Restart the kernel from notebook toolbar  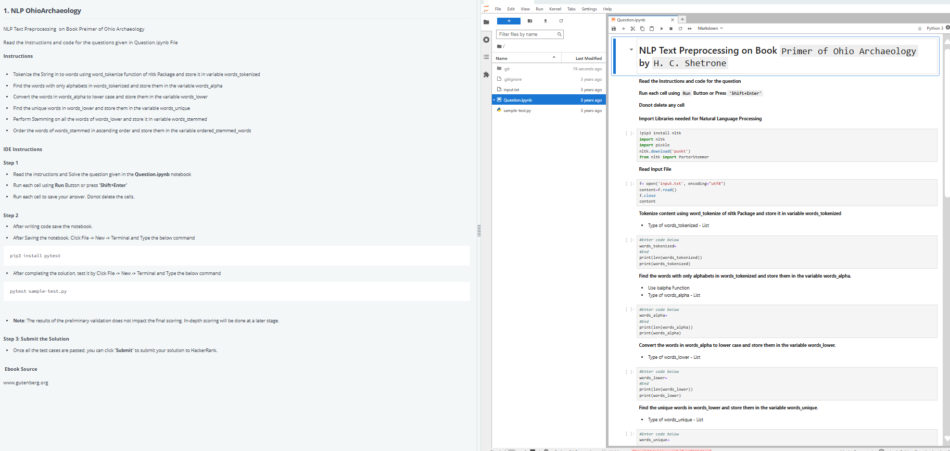pyautogui.click(x=680, y=29)
